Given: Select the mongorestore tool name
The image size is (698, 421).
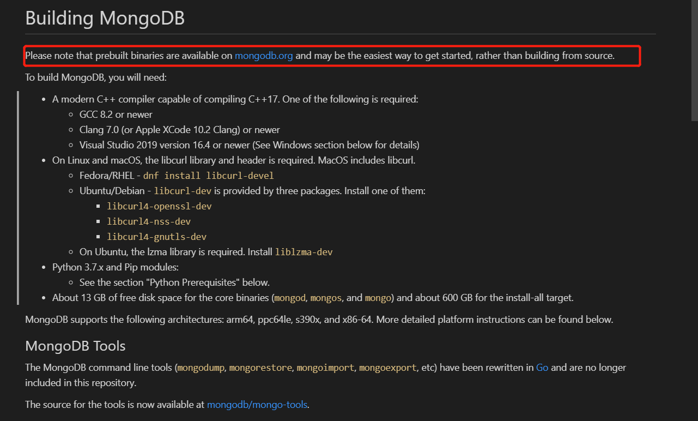Looking at the screenshot, I should (x=260, y=368).
